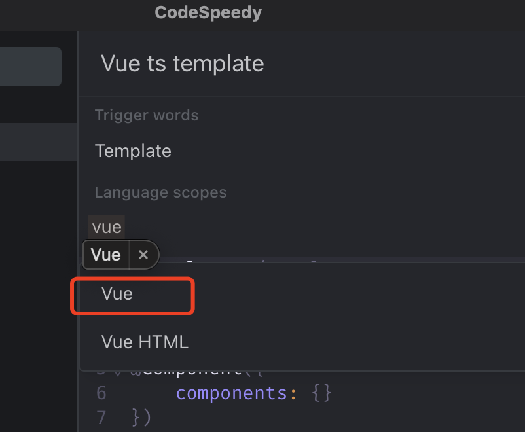Click line number 7 in the gutter
Image resolution: width=525 pixels, height=432 pixels.
click(101, 418)
